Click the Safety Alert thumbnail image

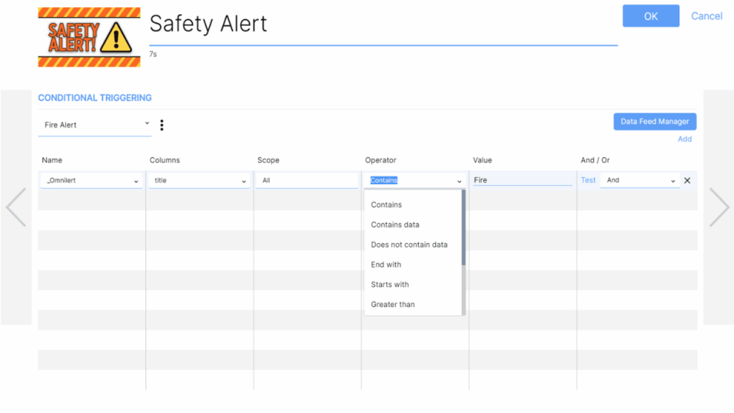[x=89, y=37]
